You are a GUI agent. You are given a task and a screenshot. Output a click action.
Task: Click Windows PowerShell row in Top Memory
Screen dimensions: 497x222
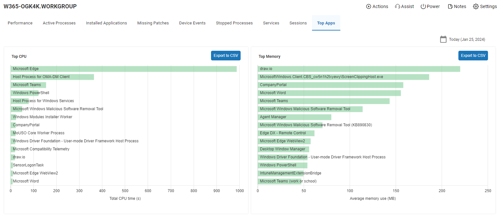pos(283,165)
